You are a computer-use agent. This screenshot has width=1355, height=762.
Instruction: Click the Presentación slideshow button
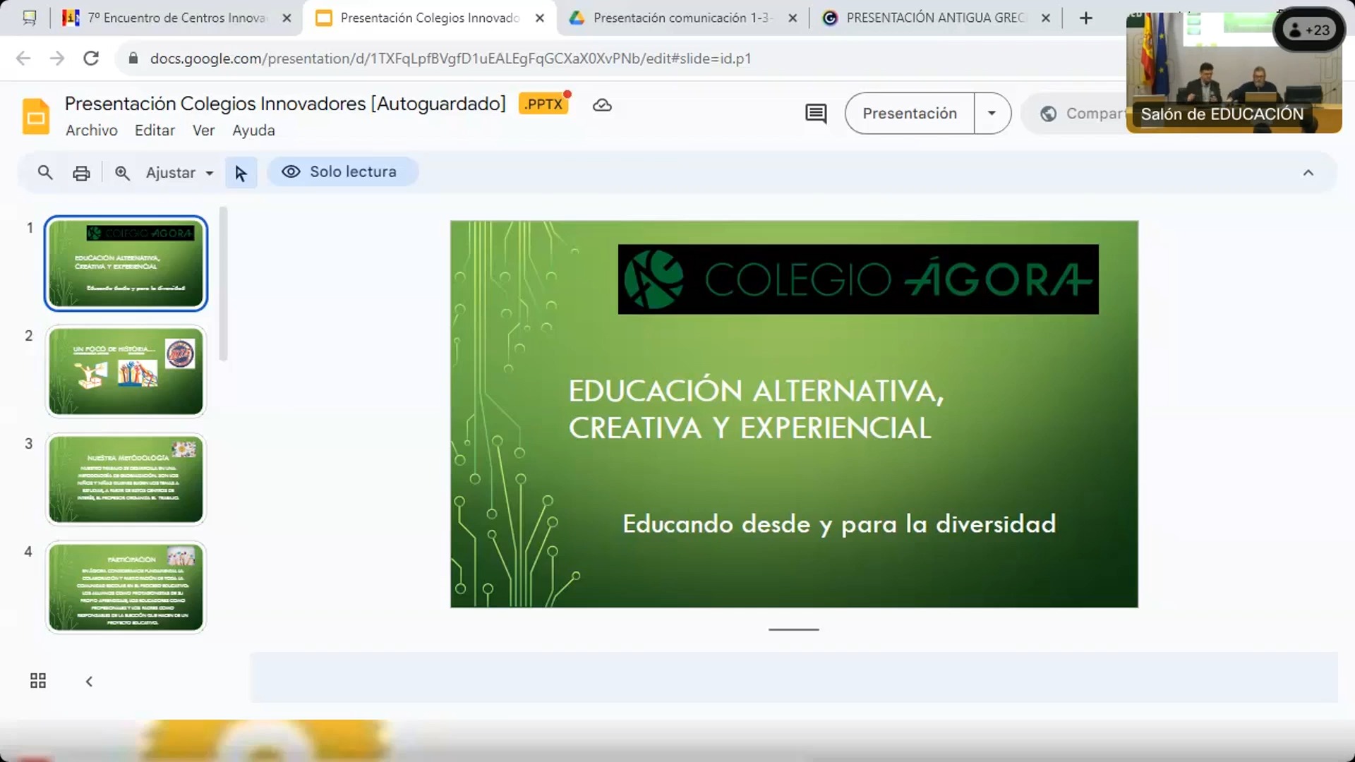pyautogui.click(x=909, y=114)
